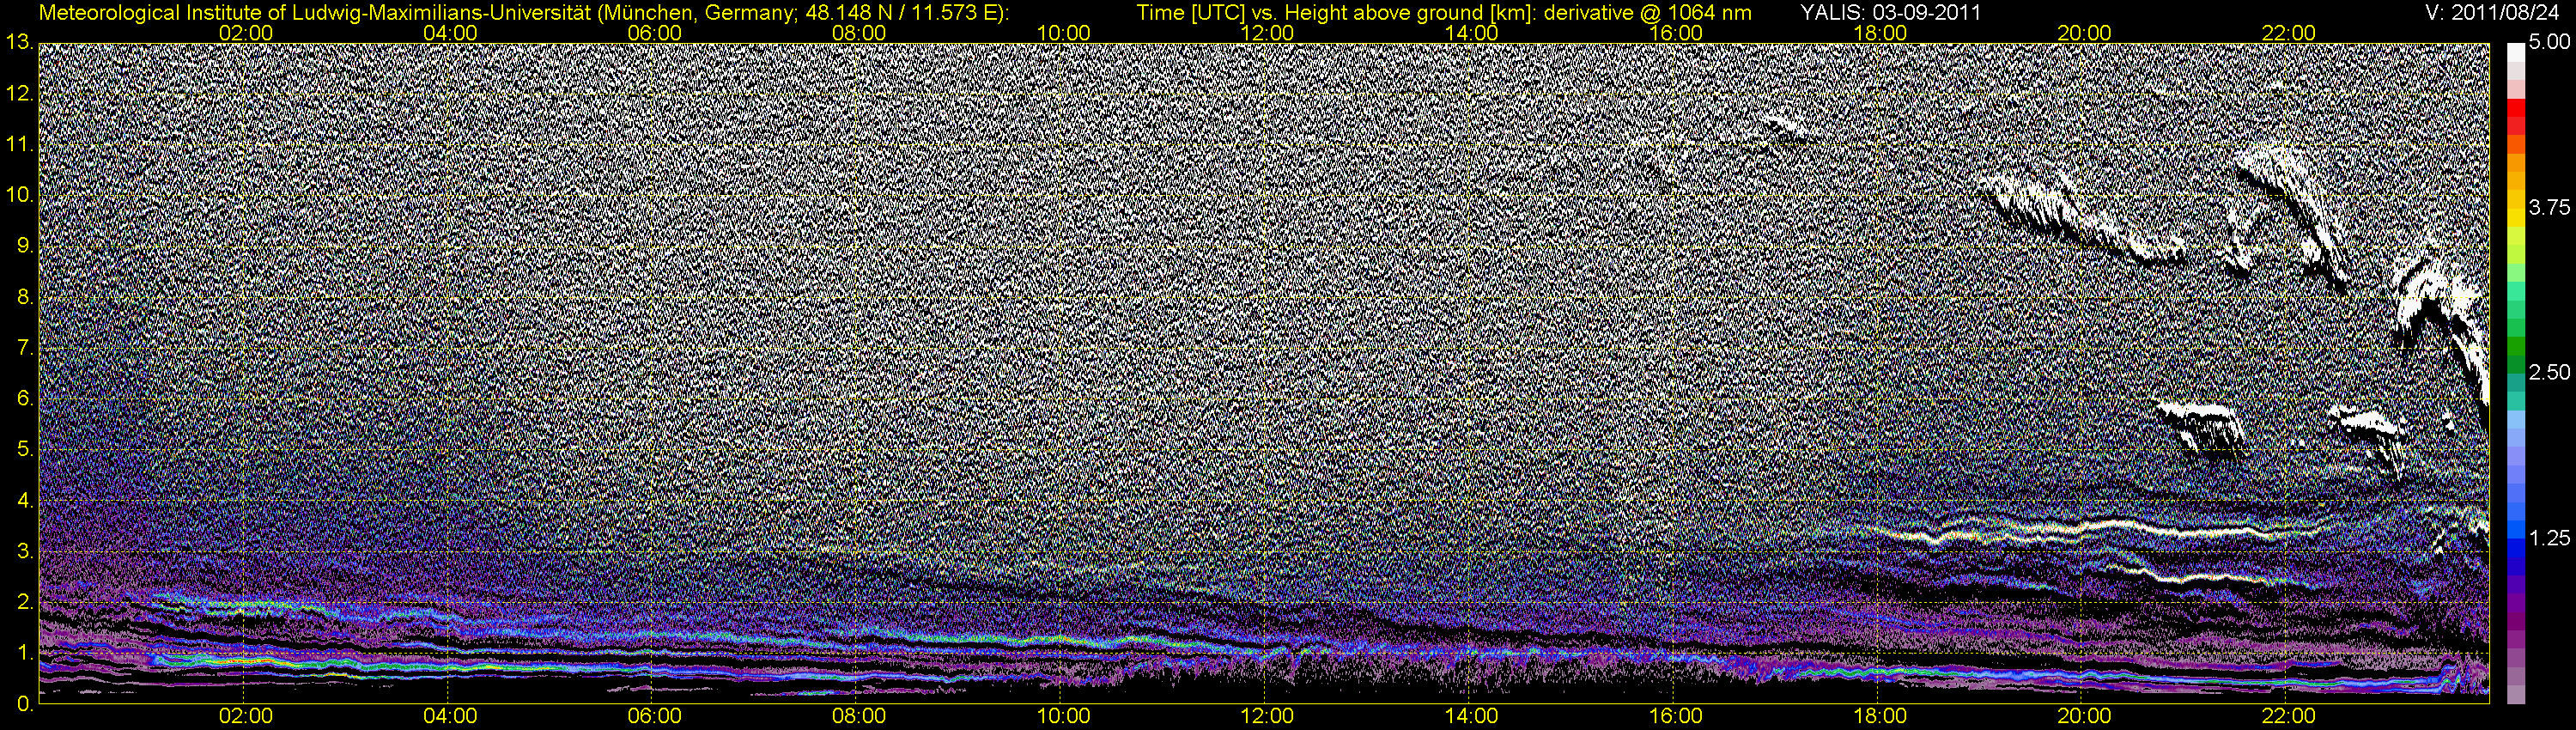The image size is (2576, 730).
Task: Click the "8." height axis label
Action: (x=25, y=298)
